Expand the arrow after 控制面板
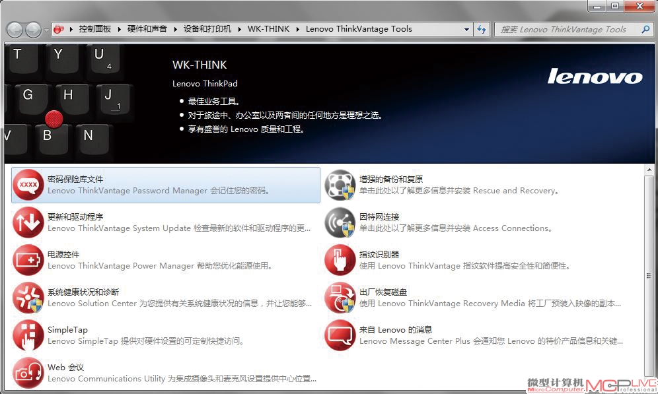This screenshot has height=394, width=658. [119, 29]
